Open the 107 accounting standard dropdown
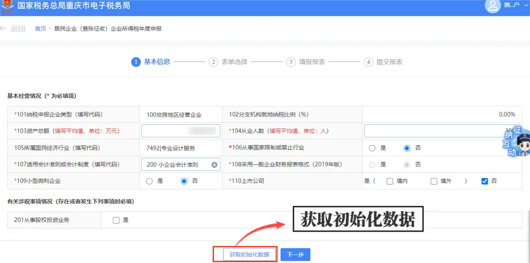Screen dimensions: 530x263 [181, 165]
